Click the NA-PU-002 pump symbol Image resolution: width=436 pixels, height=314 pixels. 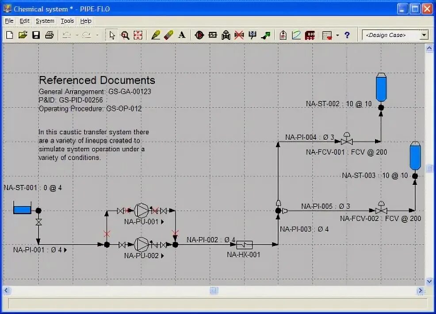pos(142,245)
